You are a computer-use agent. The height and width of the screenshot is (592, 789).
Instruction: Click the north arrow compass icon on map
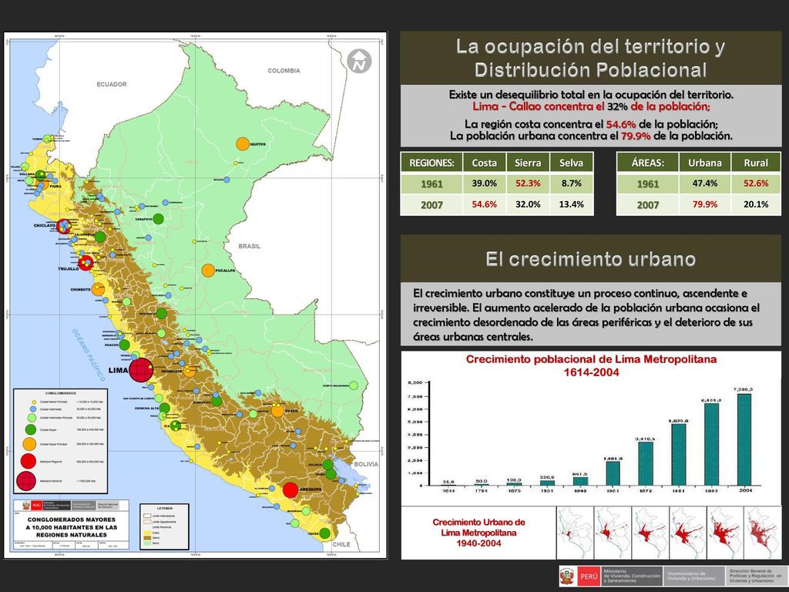[359, 62]
